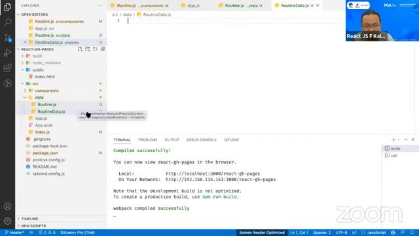Change indentation via Spaces: 2
Image resolution: width=419 pixels, height=236 pixels.
tap(321, 233)
